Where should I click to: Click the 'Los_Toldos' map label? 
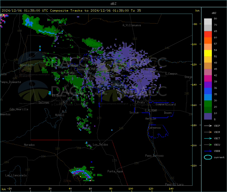(100, 145)
